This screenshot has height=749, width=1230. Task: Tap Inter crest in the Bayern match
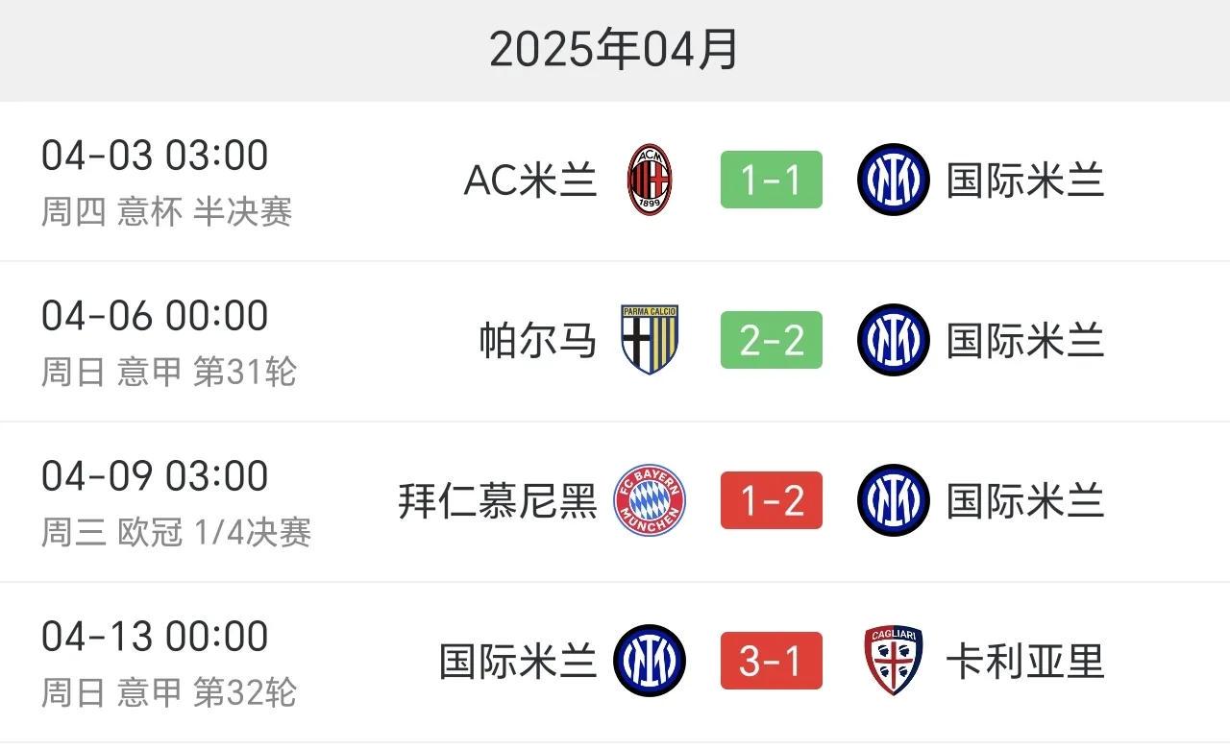point(894,500)
